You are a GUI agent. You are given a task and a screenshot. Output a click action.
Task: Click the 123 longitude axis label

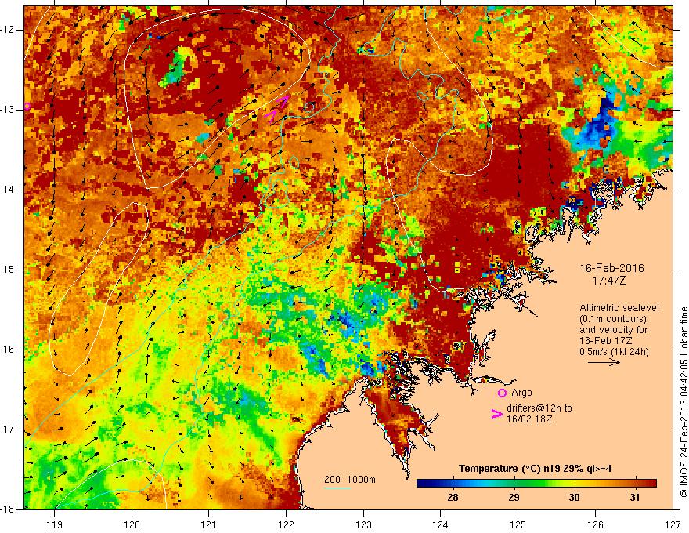point(363,524)
